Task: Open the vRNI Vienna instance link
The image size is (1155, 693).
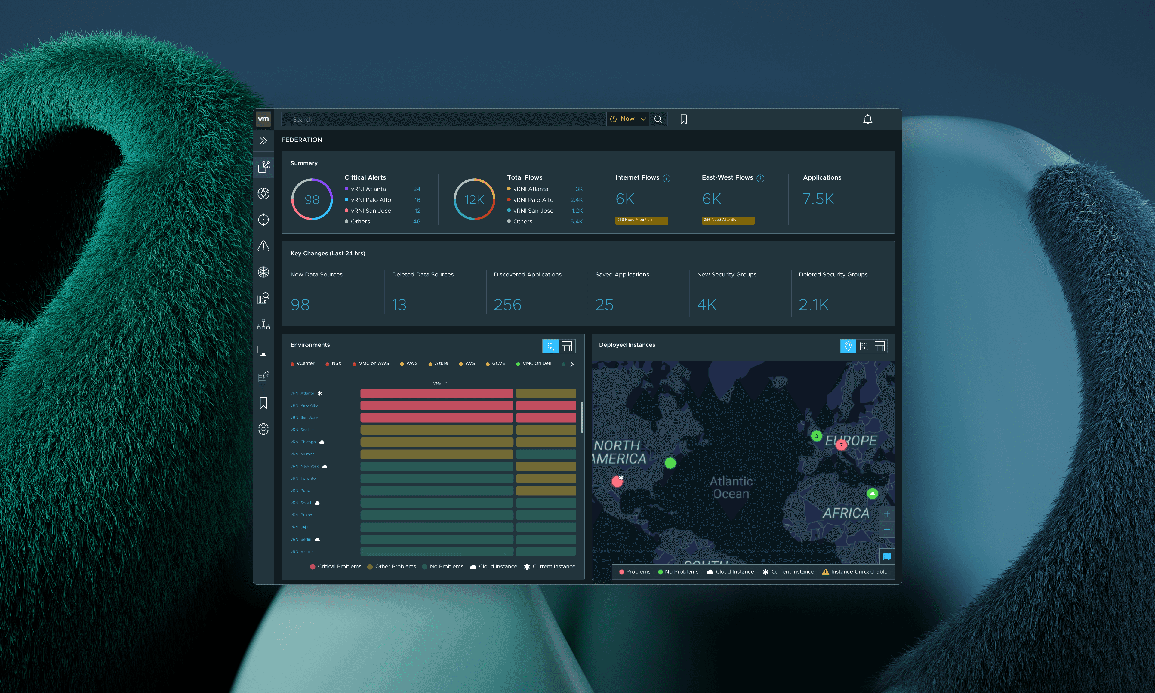Action: (302, 552)
